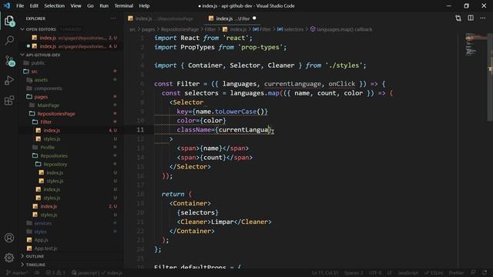Open the Run menu
493x277 pixels.
pyautogui.click(x=104, y=5)
